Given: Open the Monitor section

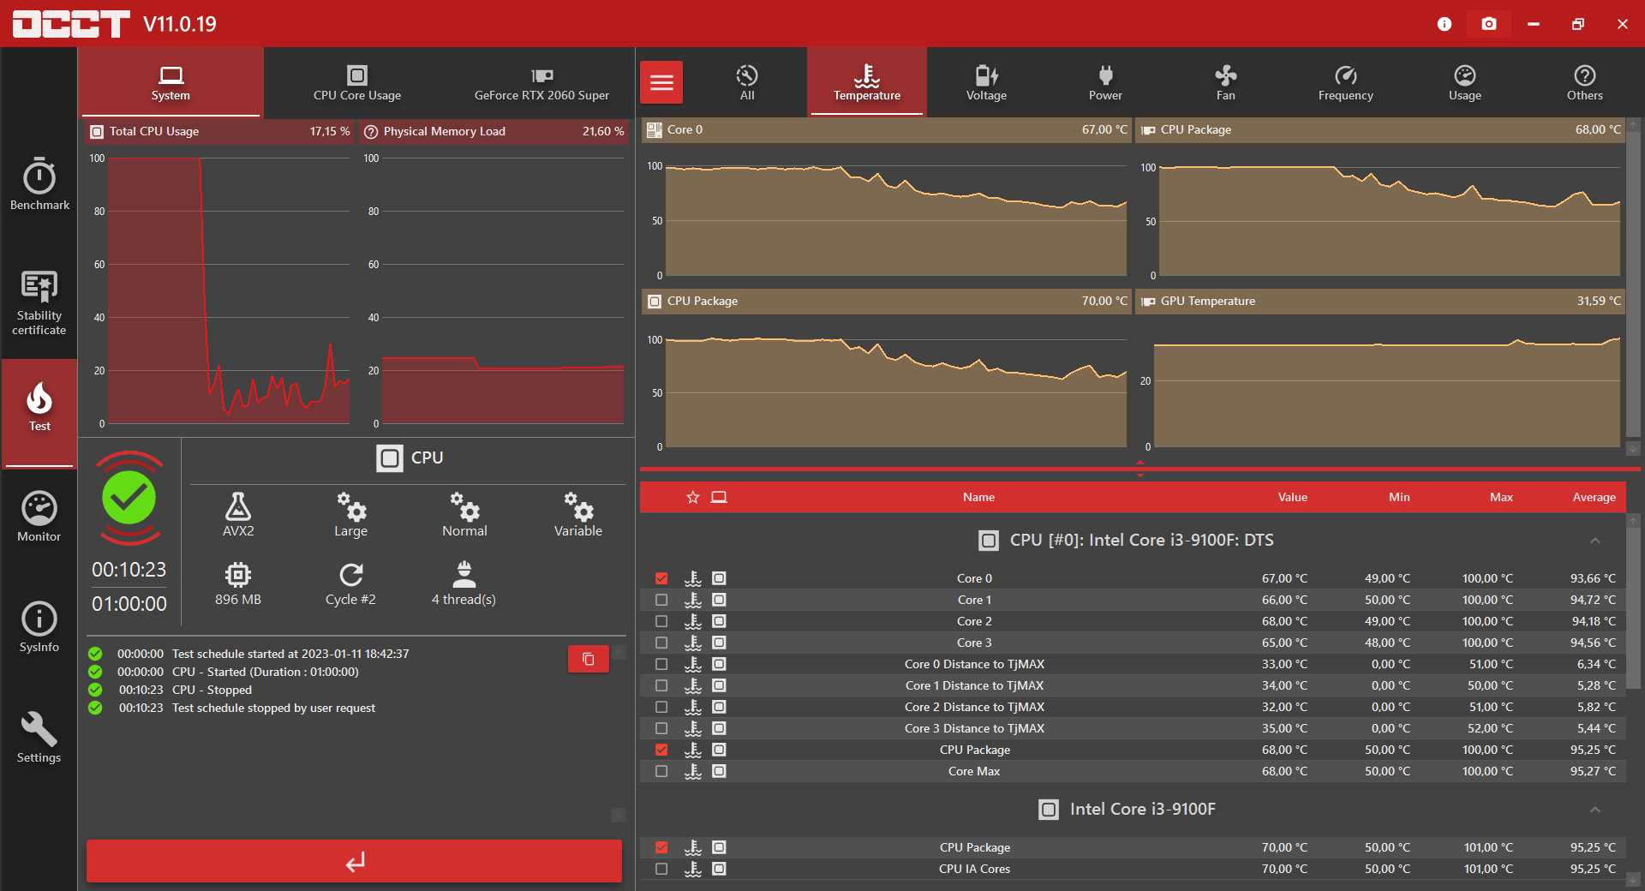Looking at the screenshot, I should pos(39,517).
